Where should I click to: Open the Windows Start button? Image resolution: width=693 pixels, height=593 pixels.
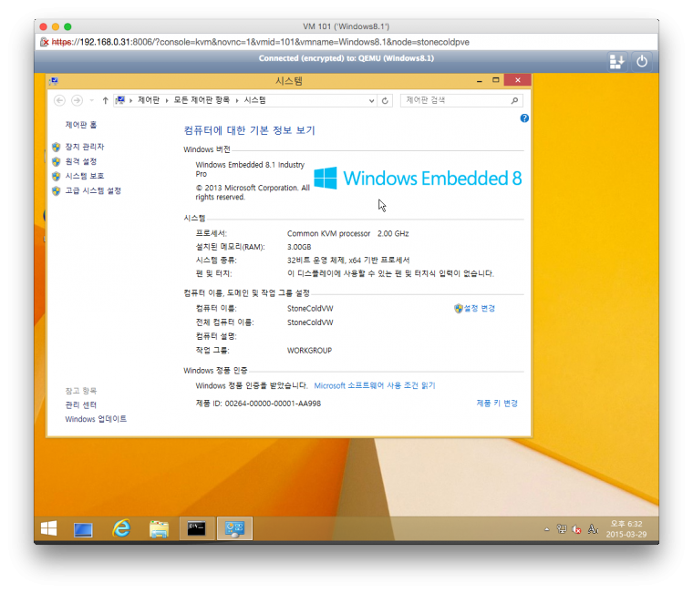(48, 528)
